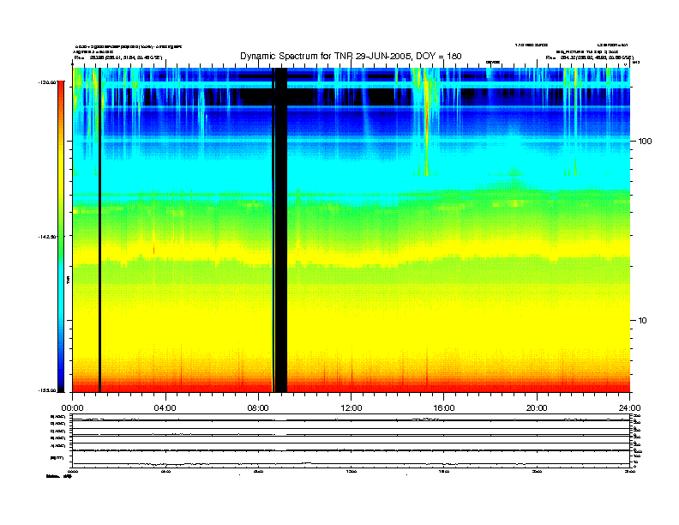Click the Dynamic Spectrum for TNR plot title
679x525 pixels.
click(x=351, y=57)
